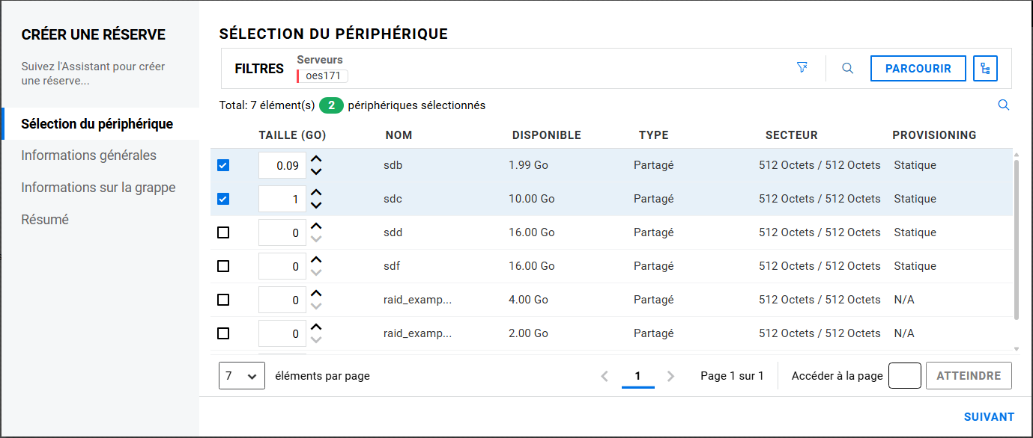Image resolution: width=1033 pixels, height=438 pixels.
Task: Open the Informations sur la grappe step
Action: coord(98,188)
